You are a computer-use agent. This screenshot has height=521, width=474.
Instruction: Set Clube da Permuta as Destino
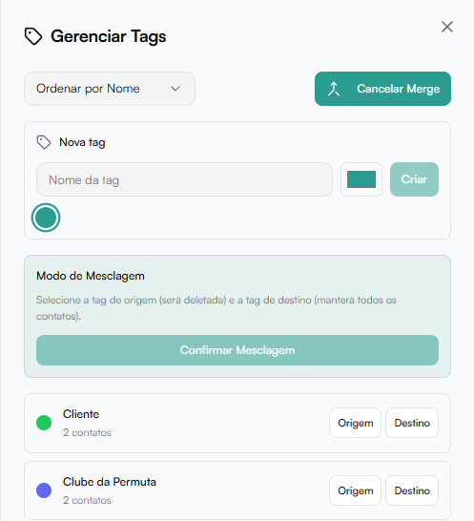pos(412,490)
